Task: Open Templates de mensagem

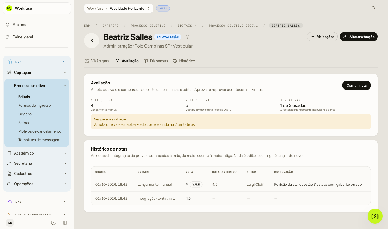Action: coord(39,140)
